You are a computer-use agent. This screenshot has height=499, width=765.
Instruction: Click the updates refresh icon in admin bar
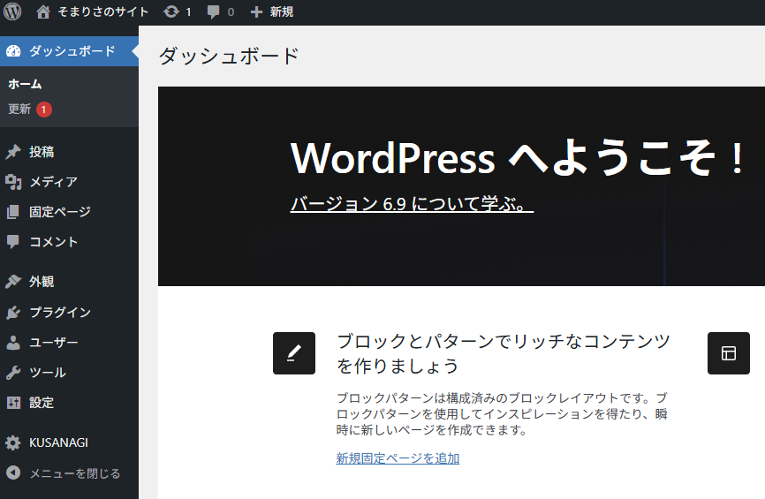tap(171, 12)
